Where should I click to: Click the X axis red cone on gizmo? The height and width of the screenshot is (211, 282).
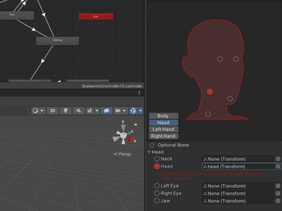[130, 139]
